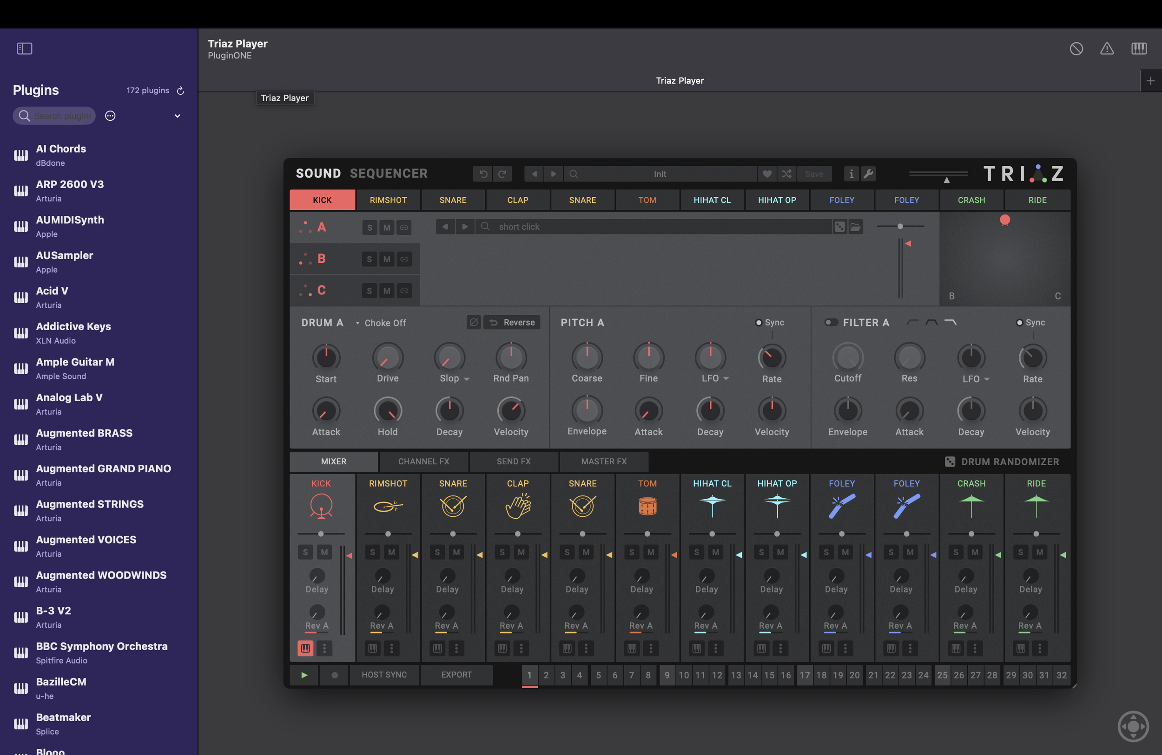Solo layer A

pos(370,227)
